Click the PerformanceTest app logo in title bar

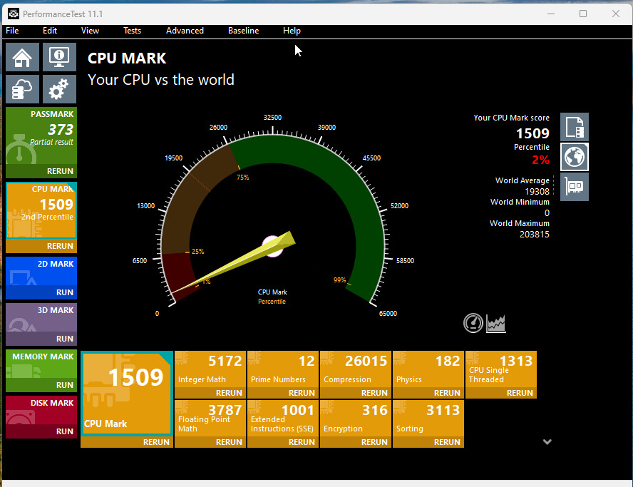pyautogui.click(x=14, y=14)
